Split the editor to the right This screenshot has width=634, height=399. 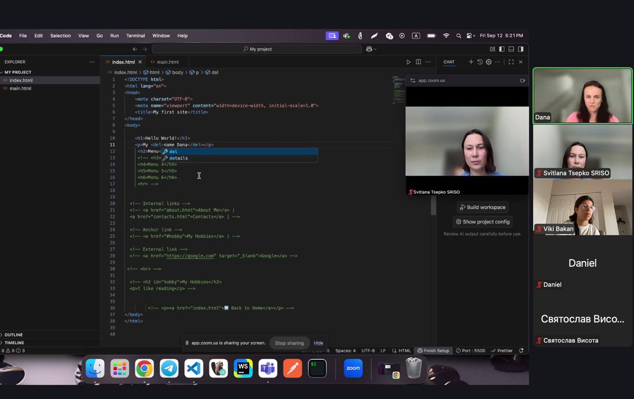click(418, 62)
